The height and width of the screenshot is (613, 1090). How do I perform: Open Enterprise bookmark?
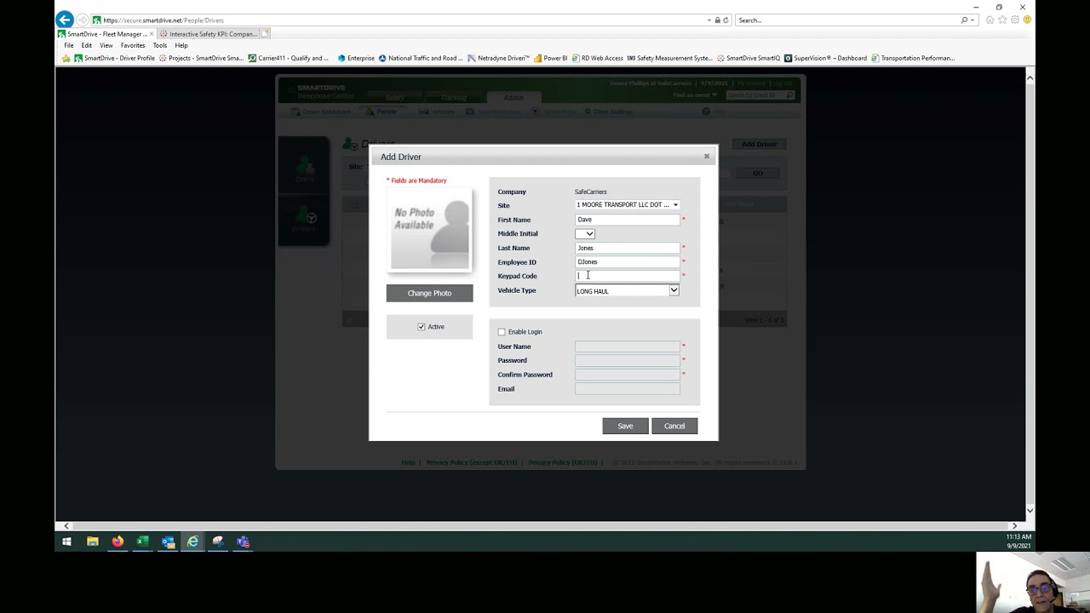pos(356,58)
